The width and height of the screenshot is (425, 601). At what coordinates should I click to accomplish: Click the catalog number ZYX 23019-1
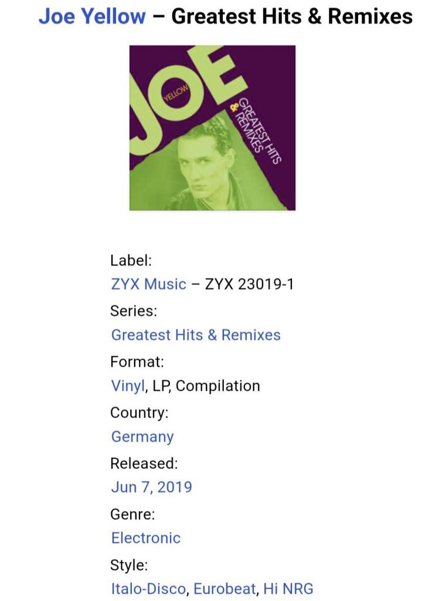click(249, 285)
